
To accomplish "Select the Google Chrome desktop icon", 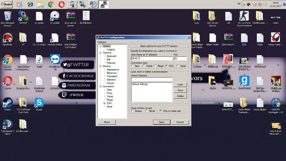I will point(8,62).
